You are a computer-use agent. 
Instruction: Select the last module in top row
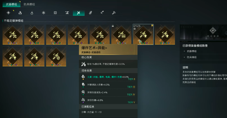[x=165, y=34]
